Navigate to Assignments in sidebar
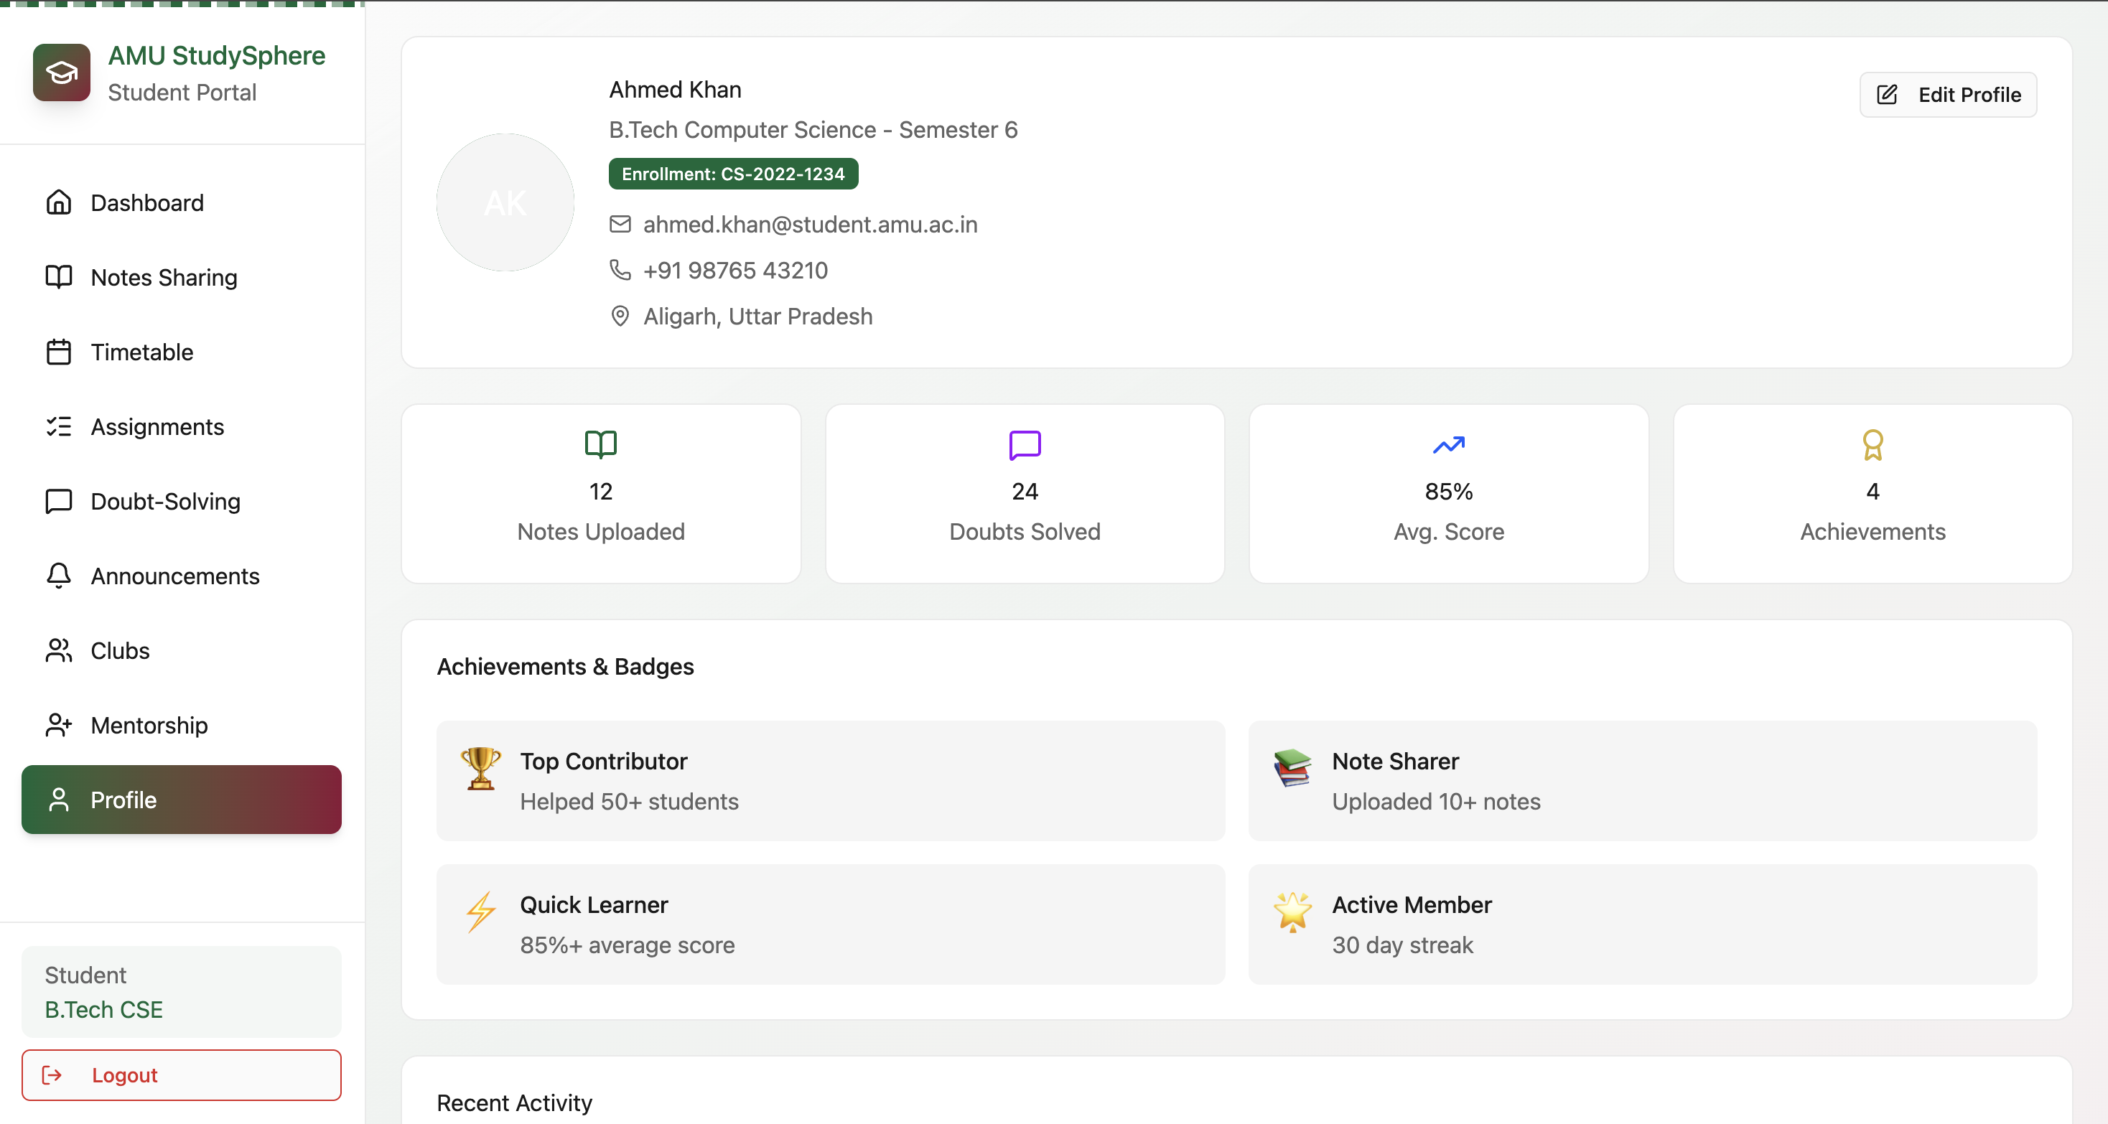The image size is (2108, 1124). click(x=157, y=426)
